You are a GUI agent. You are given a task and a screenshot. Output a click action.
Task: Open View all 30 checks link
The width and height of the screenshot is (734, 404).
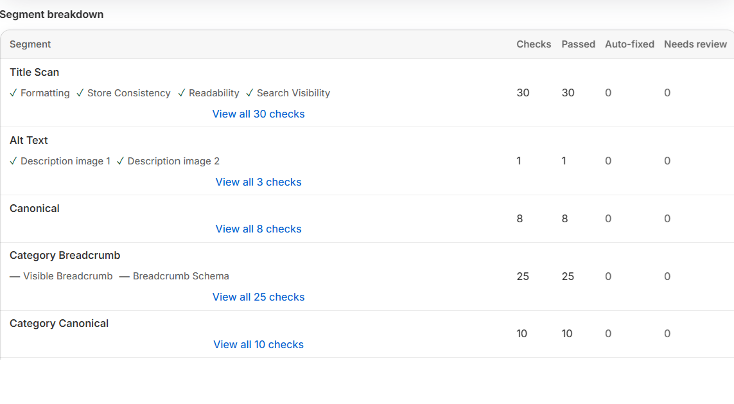pos(258,114)
